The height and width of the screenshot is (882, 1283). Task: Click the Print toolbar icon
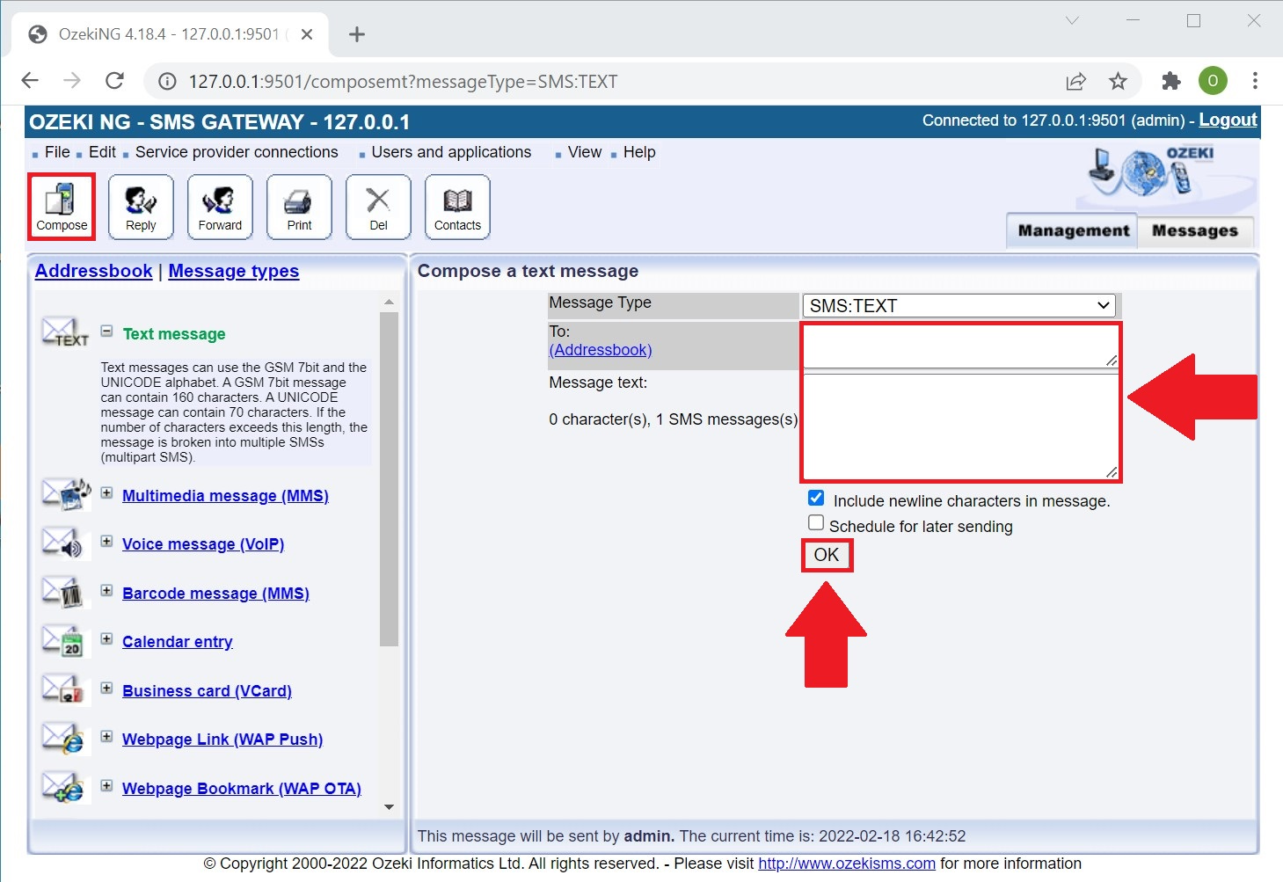(x=299, y=207)
